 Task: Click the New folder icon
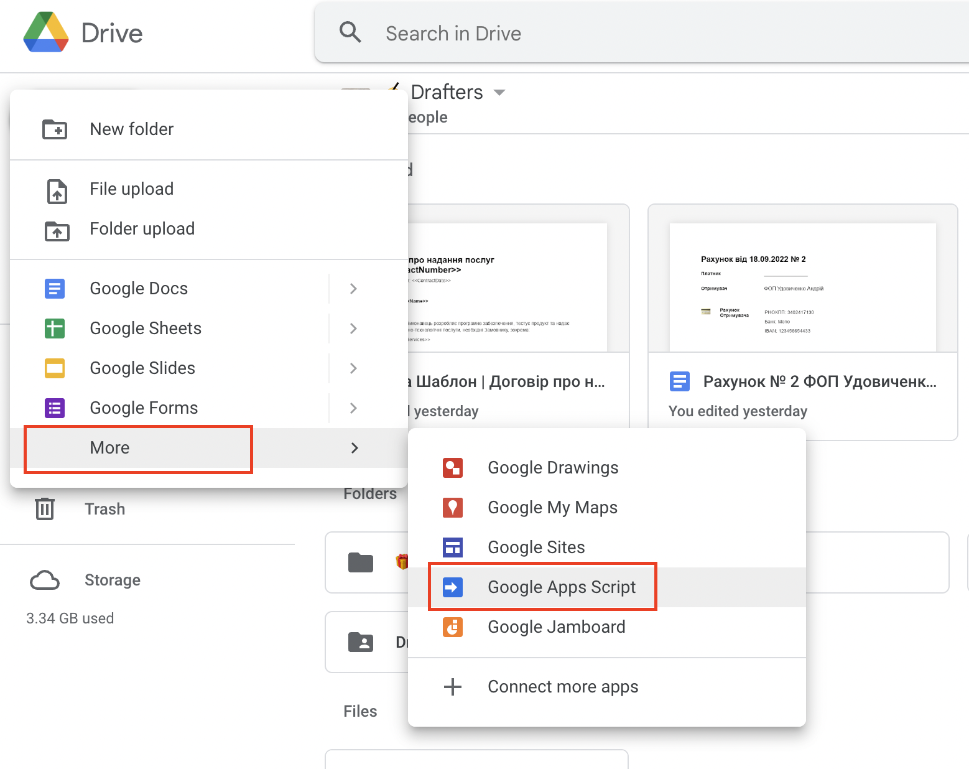click(x=55, y=129)
